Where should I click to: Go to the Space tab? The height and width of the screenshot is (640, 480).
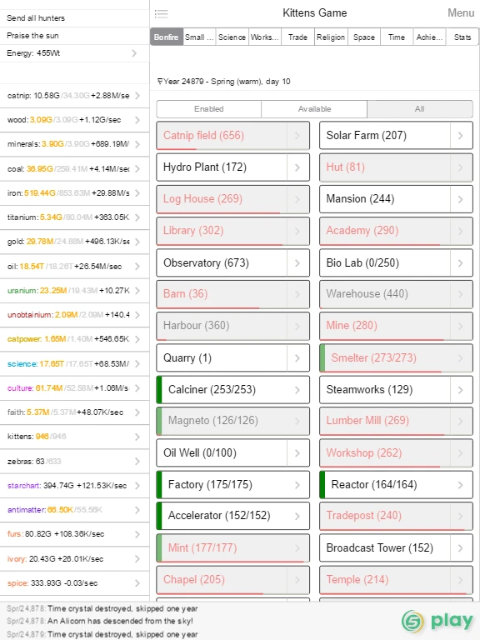363,37
